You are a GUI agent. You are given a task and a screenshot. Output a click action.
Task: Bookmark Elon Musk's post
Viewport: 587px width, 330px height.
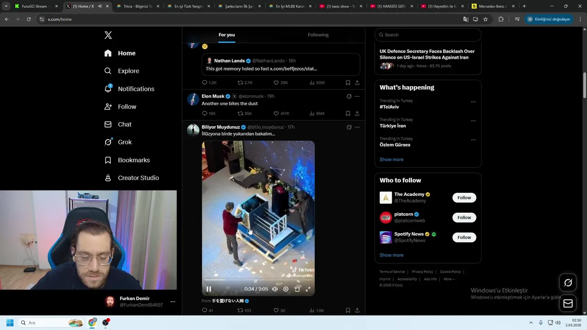348,114
